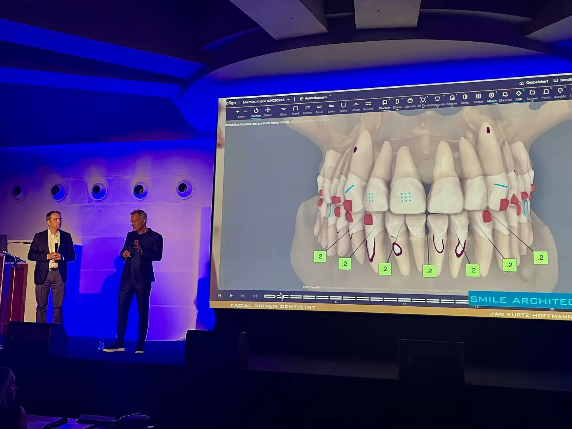Expand the patient name dropdown
Viewport: 572px width, 429px height.
click(289, 100)
